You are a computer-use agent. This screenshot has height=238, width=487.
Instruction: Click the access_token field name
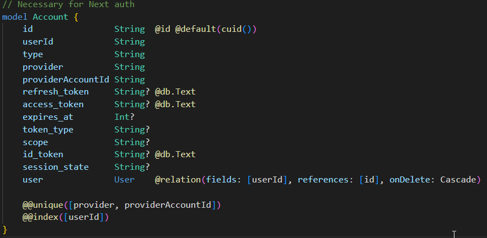53,104
